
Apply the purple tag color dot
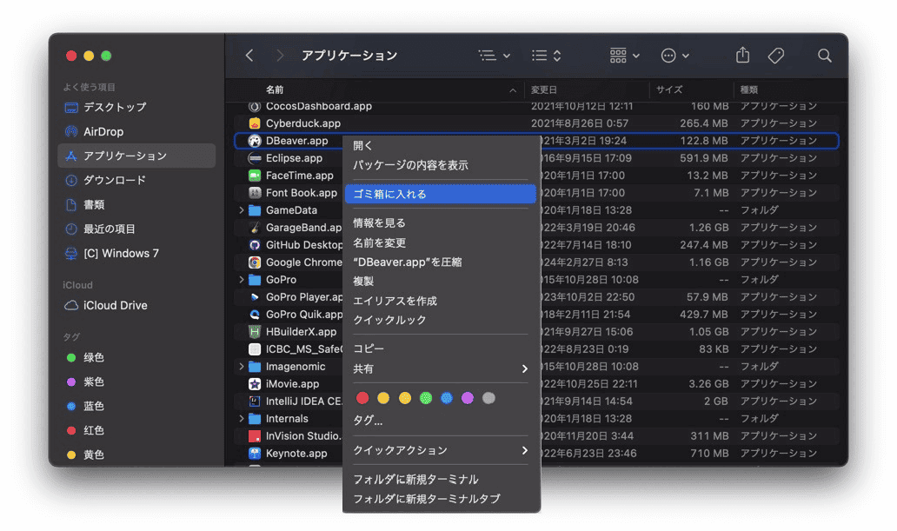[468, 398]
